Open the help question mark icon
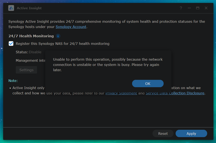The image size is (216, 143). click(x=181, y=8)
